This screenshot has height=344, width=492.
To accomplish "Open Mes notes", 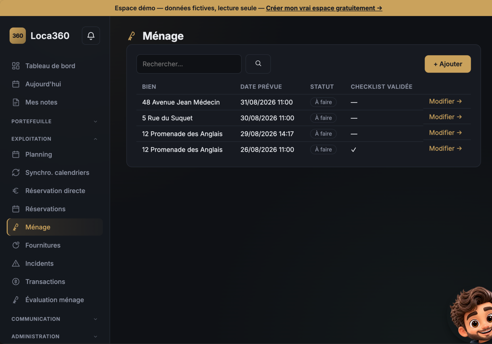I will point(55,102).
